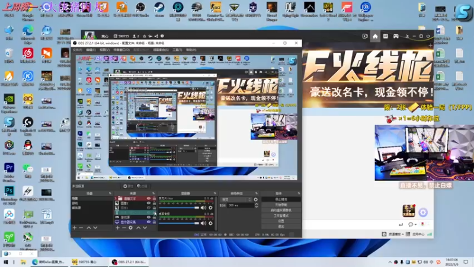The image size is (474, 267).
Task: Open 编辑(E) menu in OBS
Action: tap(91, 50)
